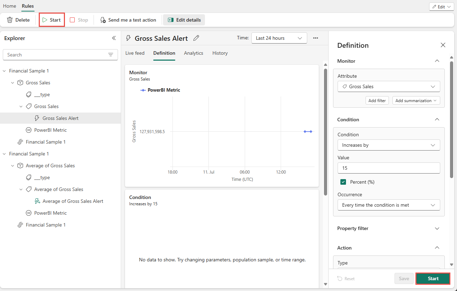
Task: Switch to the History tab
Action: click(220, 53)
